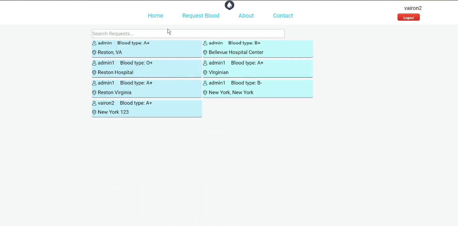
Task: Select 'Blood type: B-' text
Action: [x=247, y=83]
